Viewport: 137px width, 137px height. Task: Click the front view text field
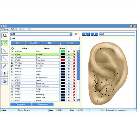tap(117, 34)
